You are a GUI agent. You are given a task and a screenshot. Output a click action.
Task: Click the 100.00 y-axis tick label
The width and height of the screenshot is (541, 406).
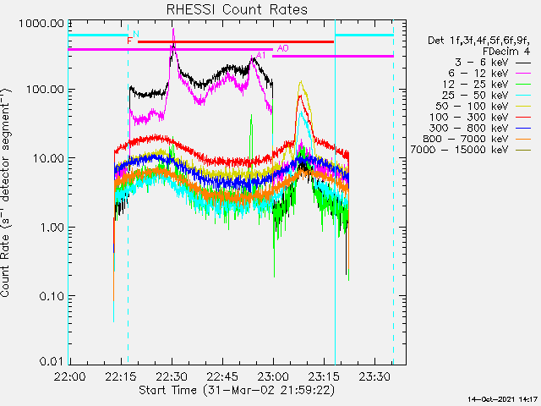tap(45, 90)
